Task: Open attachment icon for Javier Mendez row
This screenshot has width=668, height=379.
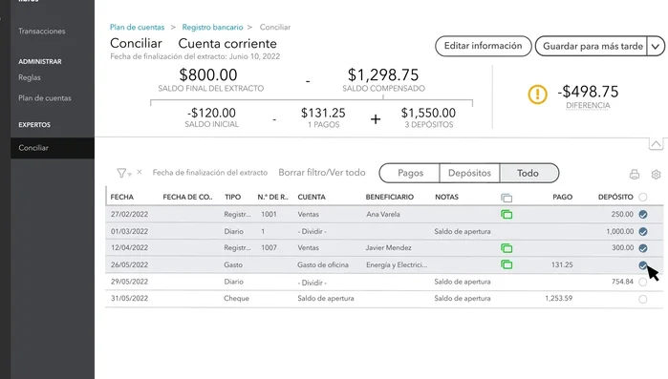Action: pos(506,248)
